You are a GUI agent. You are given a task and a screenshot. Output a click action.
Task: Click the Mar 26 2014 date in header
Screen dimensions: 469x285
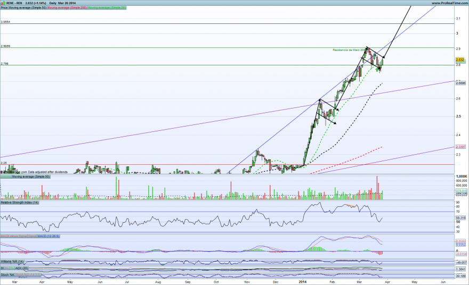pyautogui.click(x=67, y=3)
